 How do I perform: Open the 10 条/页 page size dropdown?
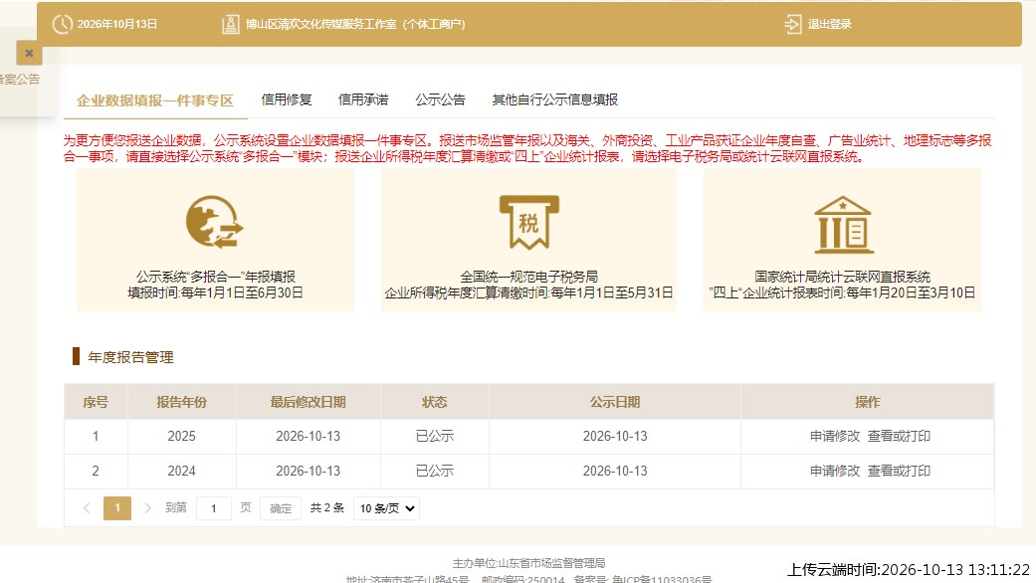tap(386, 508)
